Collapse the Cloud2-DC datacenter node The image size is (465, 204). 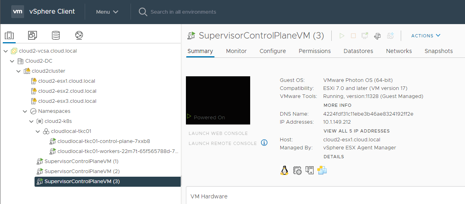(12, 61)
